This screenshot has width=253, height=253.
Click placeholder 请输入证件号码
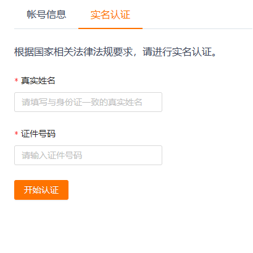coord(52,155)
